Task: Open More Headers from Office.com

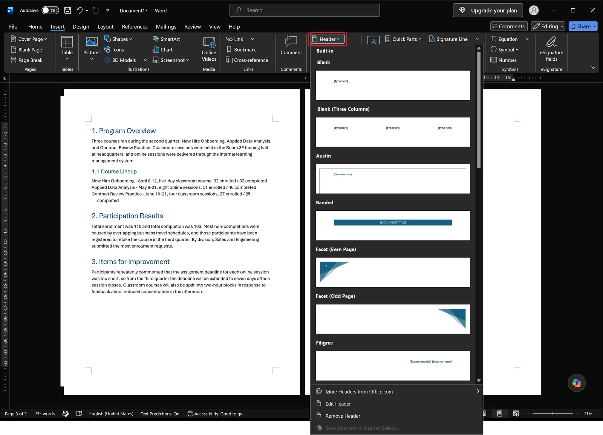Action: [396, 392]
